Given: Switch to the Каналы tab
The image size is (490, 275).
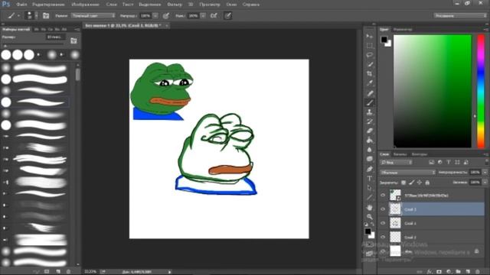Looking at the screenshot, I should [400, 154].
